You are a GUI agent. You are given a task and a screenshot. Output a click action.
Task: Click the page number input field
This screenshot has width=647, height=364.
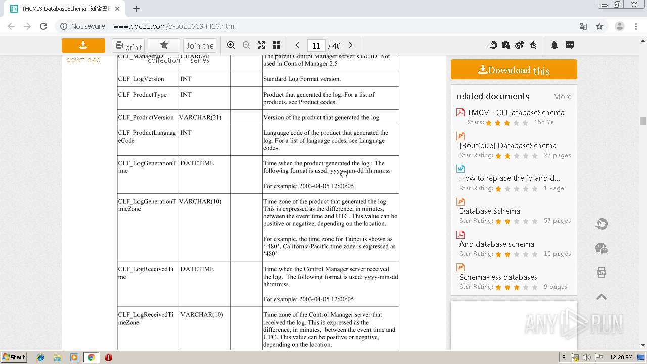[x=316, y=45]
